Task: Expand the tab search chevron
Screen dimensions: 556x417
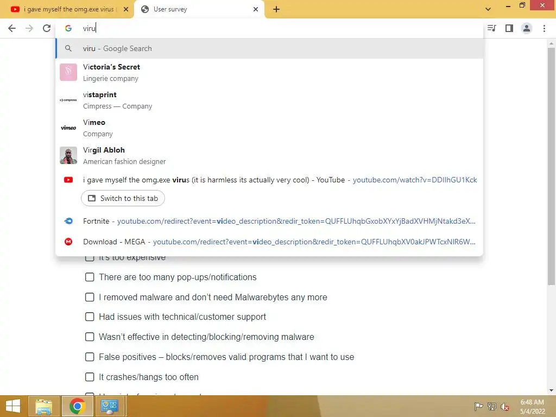Action: click(488, 9)
